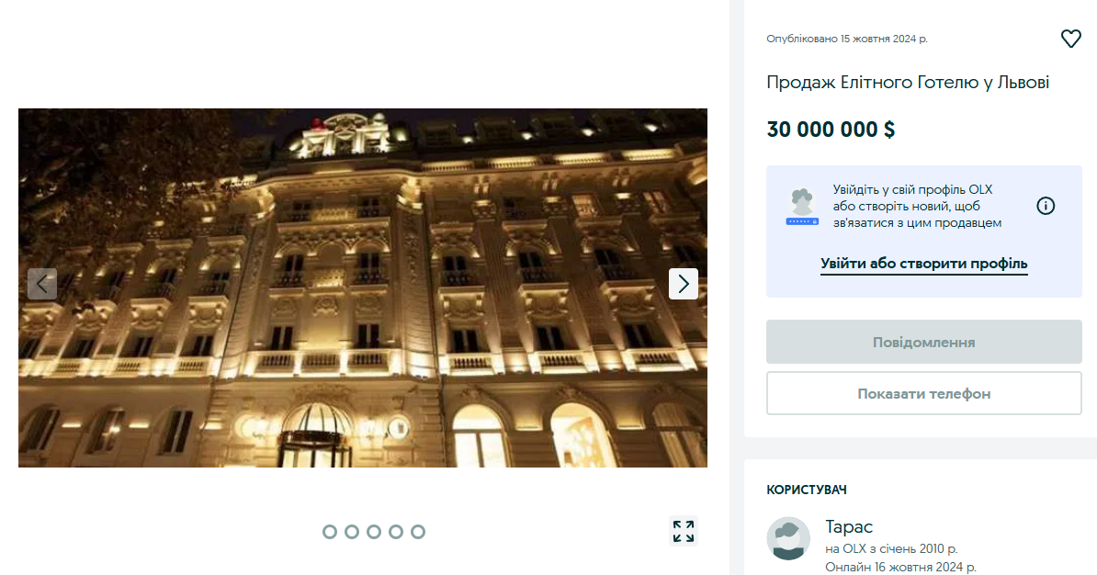The image size is (1097, 575).
Task: Select second gallery pagination dot
Action: click(x=352, y=532)
